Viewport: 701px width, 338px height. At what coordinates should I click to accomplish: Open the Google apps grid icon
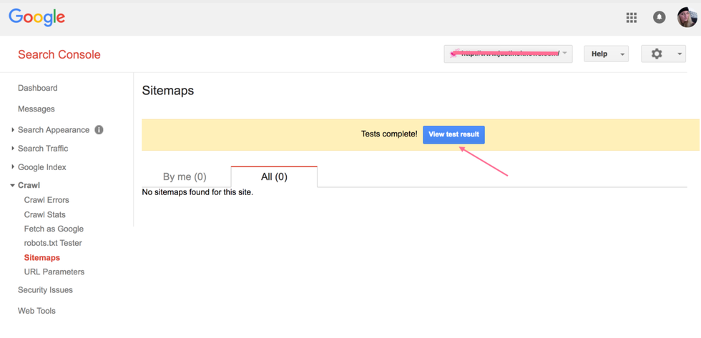[x=631, y=17]
